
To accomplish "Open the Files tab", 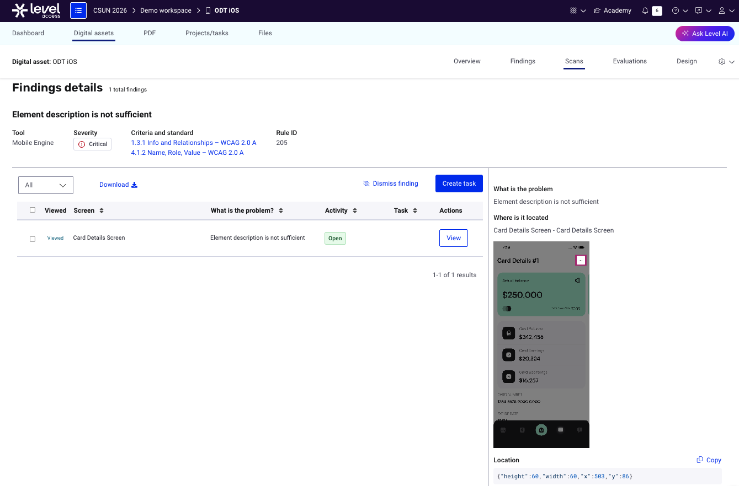I will 265,33.
